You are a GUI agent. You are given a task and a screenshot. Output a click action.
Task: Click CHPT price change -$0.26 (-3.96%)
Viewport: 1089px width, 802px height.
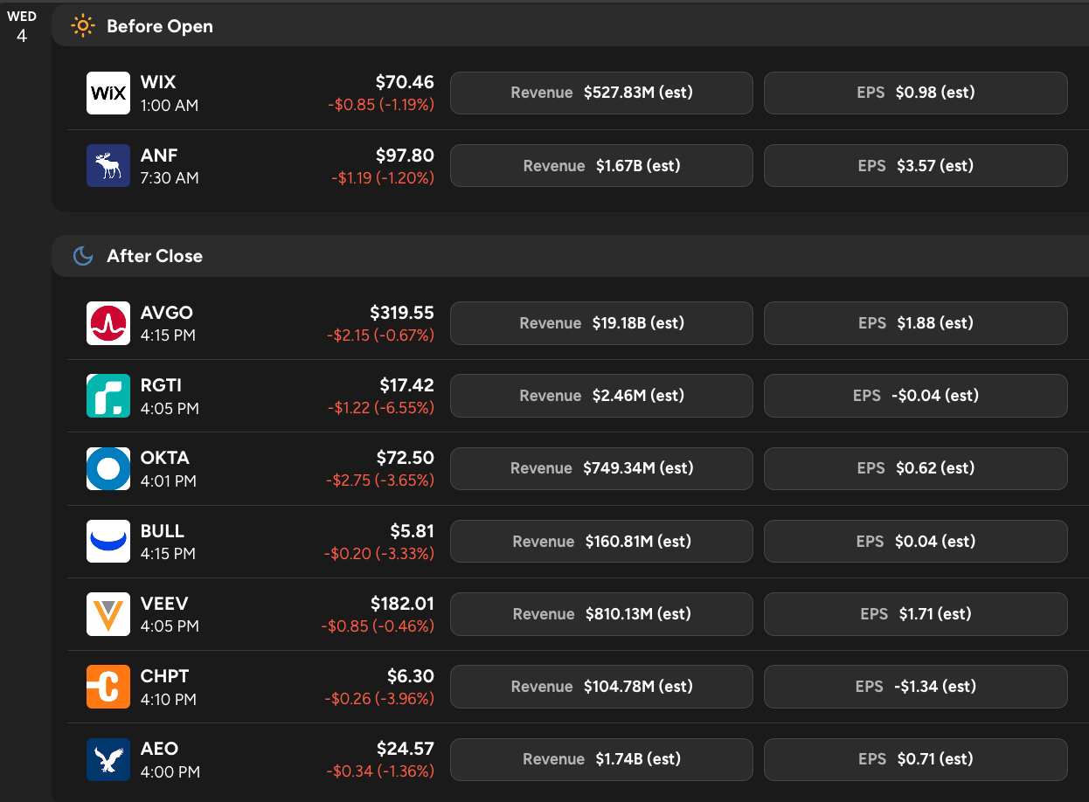379,699
